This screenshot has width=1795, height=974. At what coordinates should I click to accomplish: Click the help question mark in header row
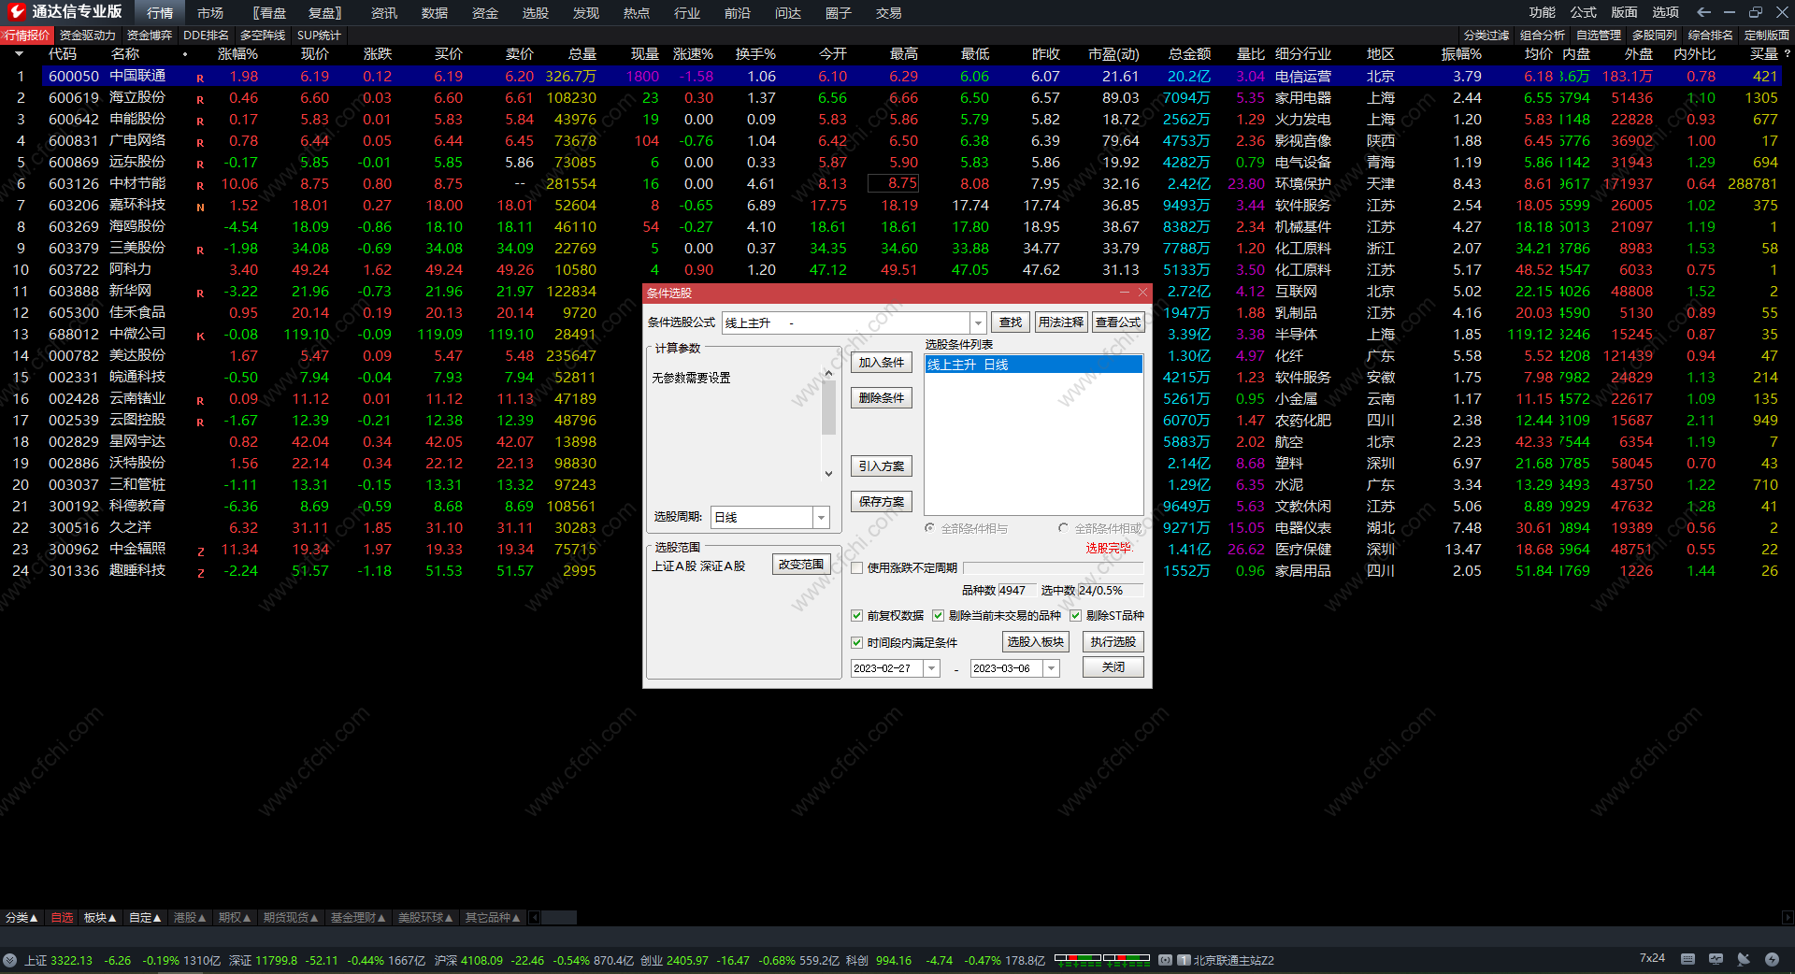click(x=1787, y=54)
